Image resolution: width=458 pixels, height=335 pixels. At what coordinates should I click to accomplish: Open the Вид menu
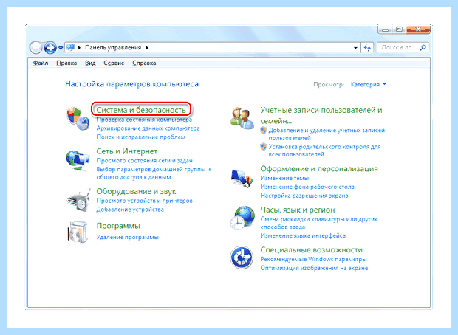tap(90, 63)
